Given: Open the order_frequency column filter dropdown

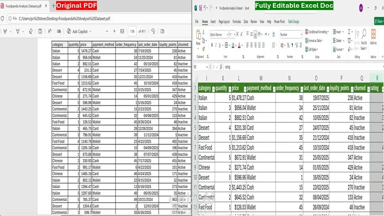Looking at the screenshot, I should click(x=302, y=90).
